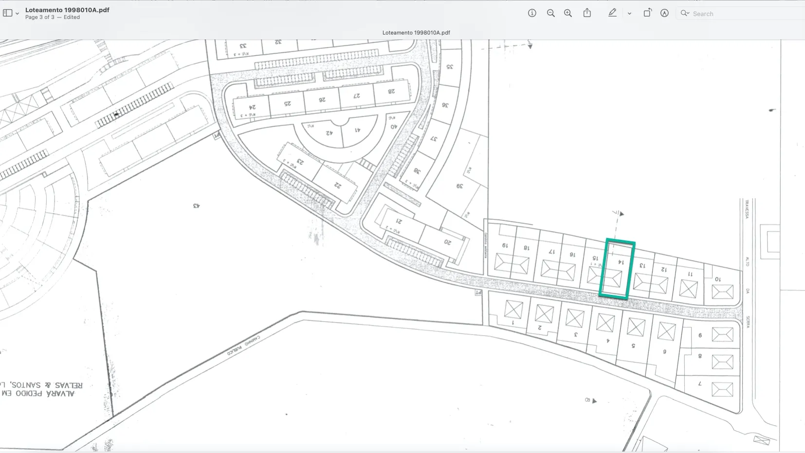
Task: Click the Loteamento 1998010A.pdf window title
Action: pyautogui.click(x=67, y=10)
